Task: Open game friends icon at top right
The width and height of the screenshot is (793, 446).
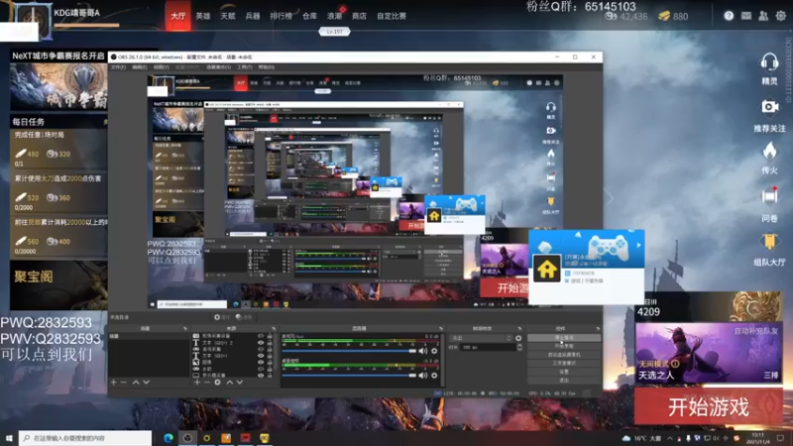Action: click(x=763, y=16)
